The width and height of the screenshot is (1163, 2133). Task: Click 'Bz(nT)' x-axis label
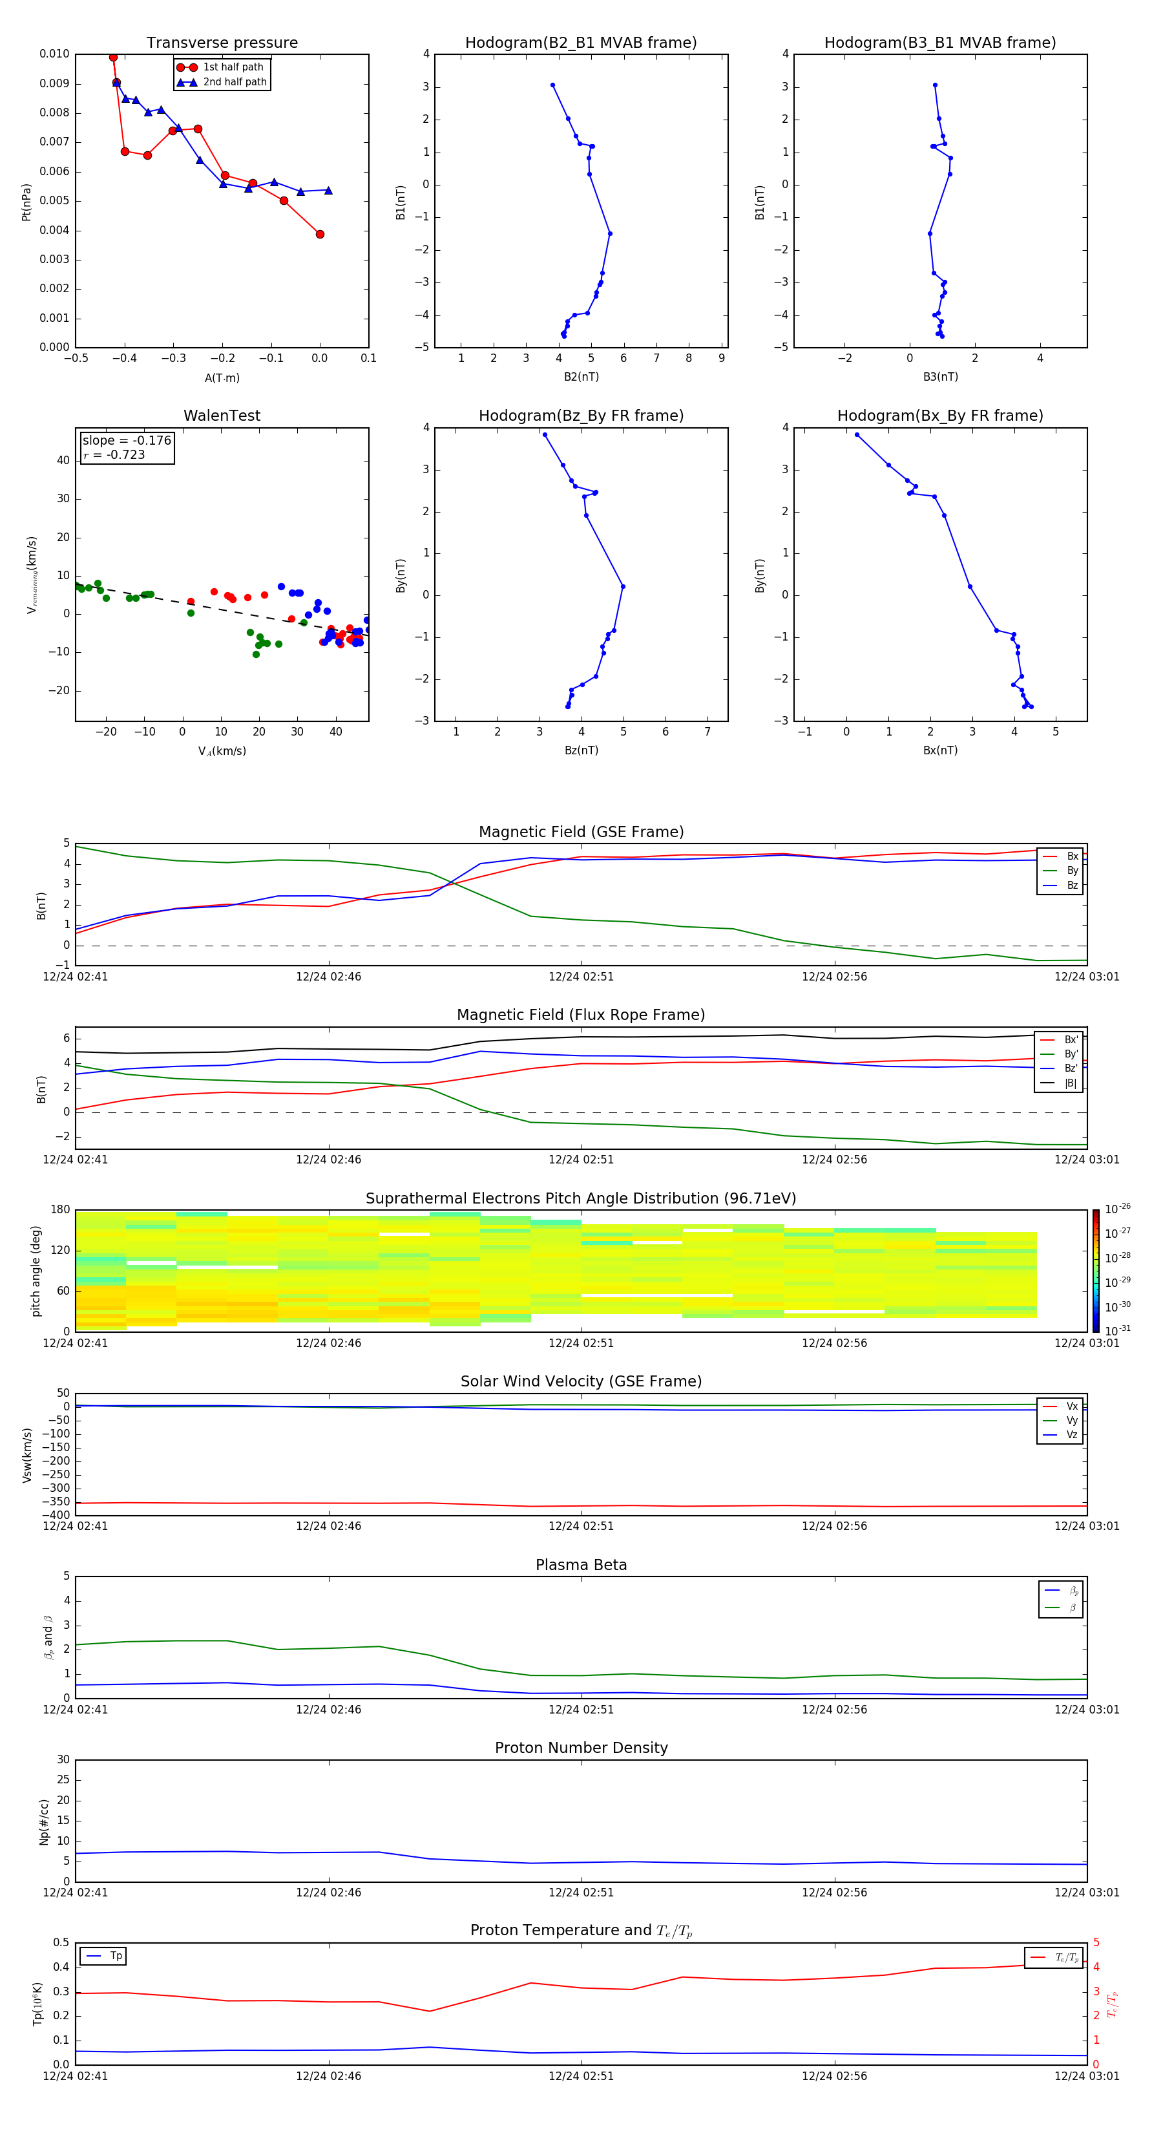581,750
